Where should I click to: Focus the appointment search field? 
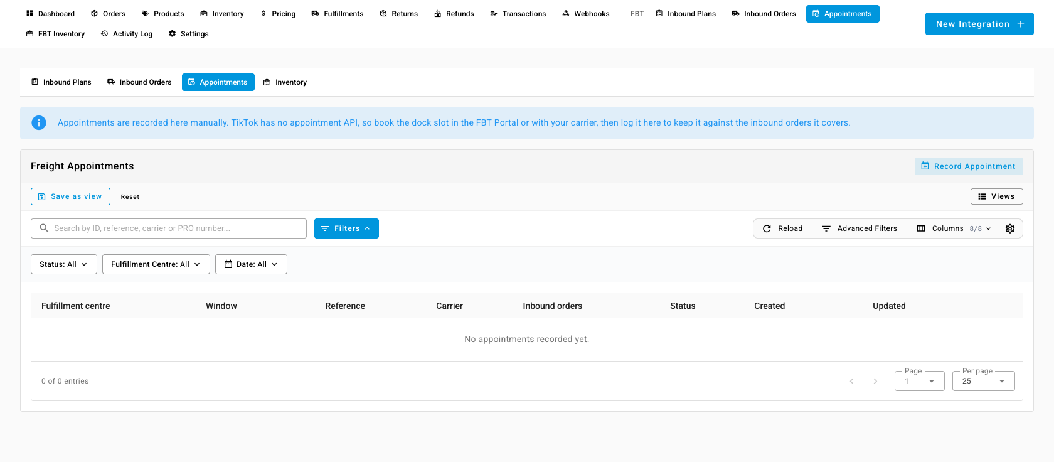coord(169,228)
